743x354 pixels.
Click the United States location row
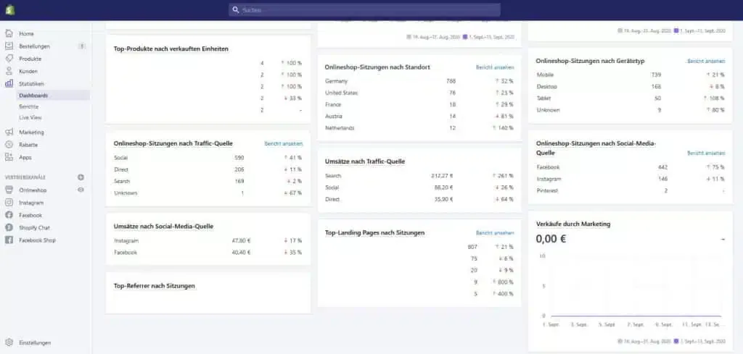coord(419,93)
